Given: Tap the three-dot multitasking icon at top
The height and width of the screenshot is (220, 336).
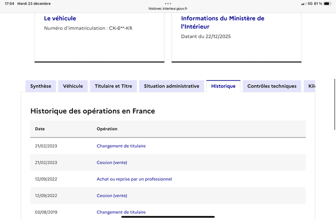Looking at the screenshot, I should (168, 3).
